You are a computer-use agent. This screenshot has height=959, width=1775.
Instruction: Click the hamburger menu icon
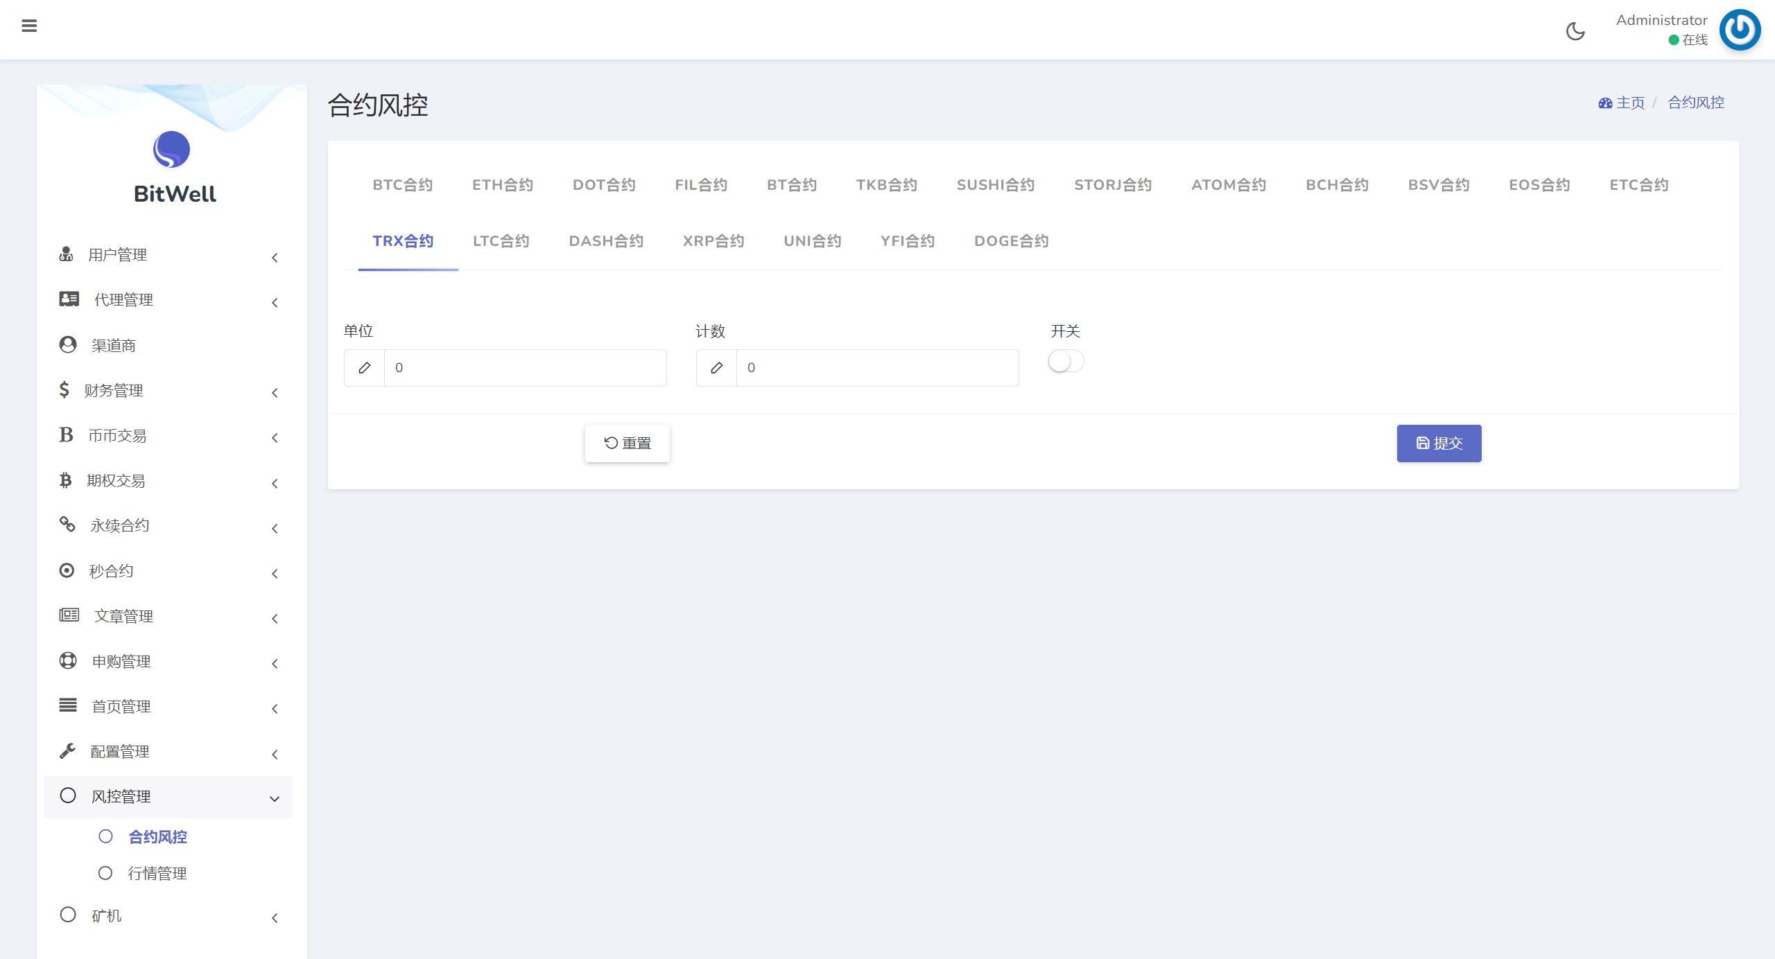pos(29,26)
